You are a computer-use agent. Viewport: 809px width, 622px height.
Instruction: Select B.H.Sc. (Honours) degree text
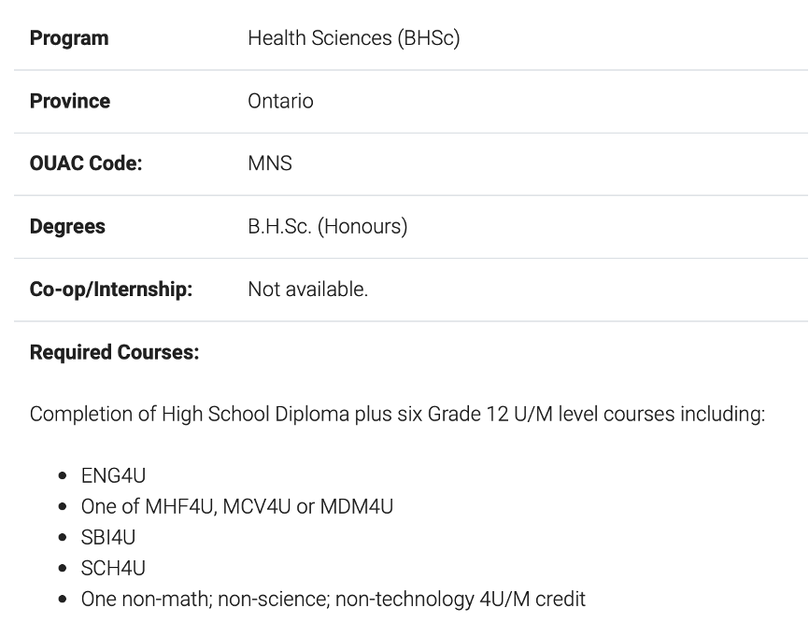(x=328, y=226)
